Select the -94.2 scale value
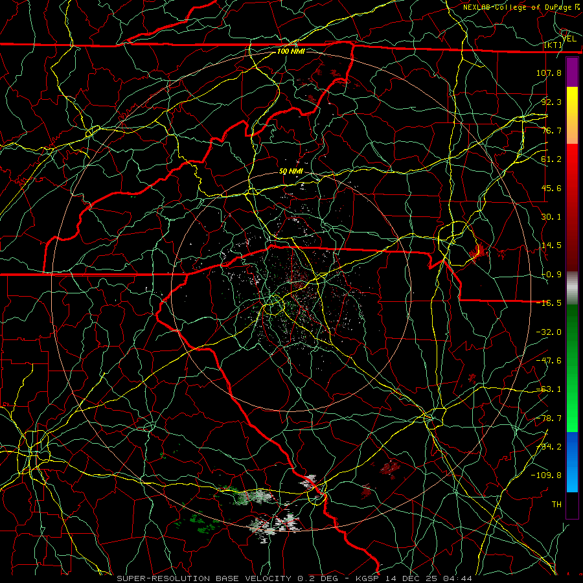 click(549, 447)
